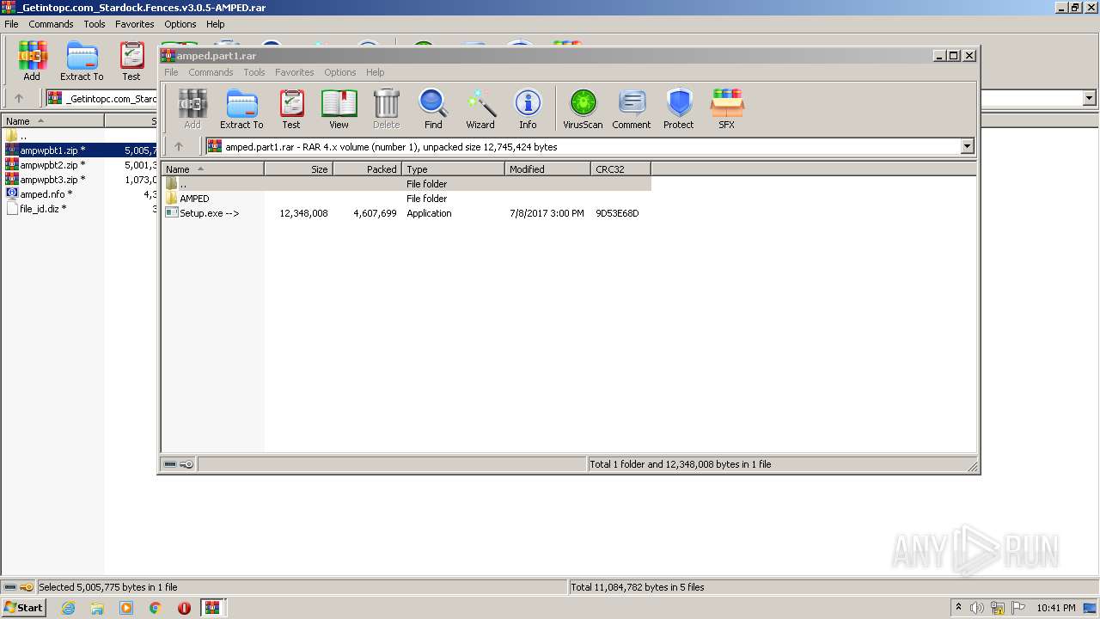Open Commands menu in amped.part1.rar window
The height and width of the screenshot is (619, 1100).
point(211,72)
